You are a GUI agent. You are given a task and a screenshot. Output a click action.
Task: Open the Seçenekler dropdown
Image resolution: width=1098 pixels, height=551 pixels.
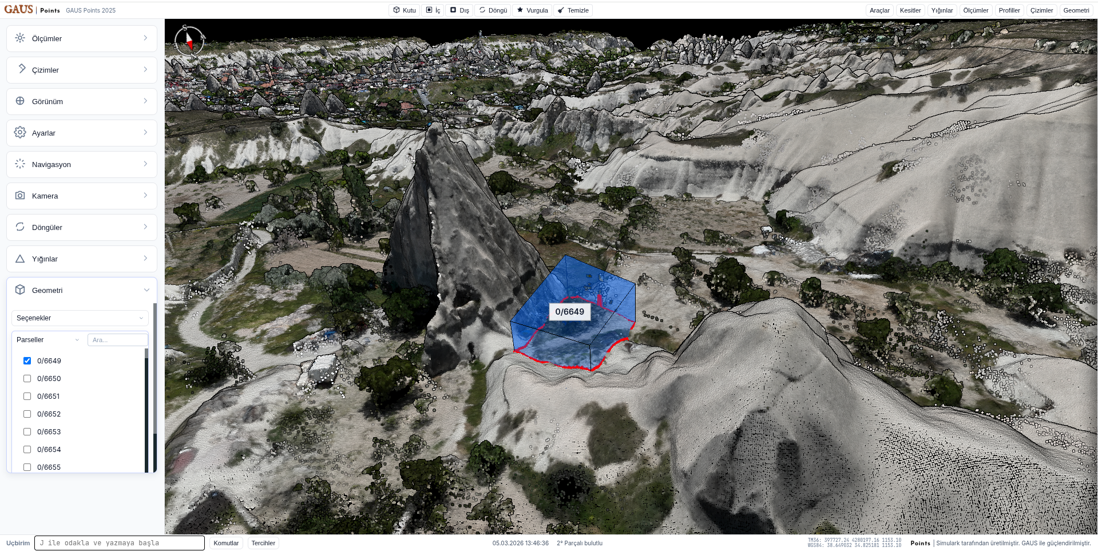(80, 318)
